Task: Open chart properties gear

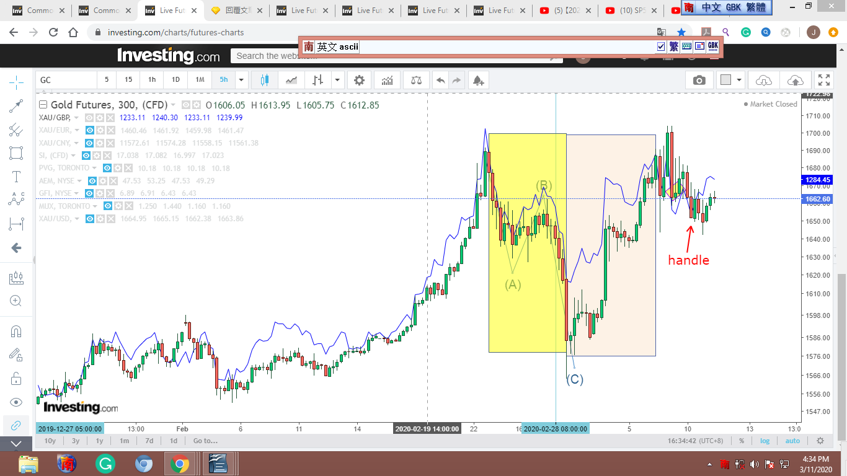Action: [359, 80]
